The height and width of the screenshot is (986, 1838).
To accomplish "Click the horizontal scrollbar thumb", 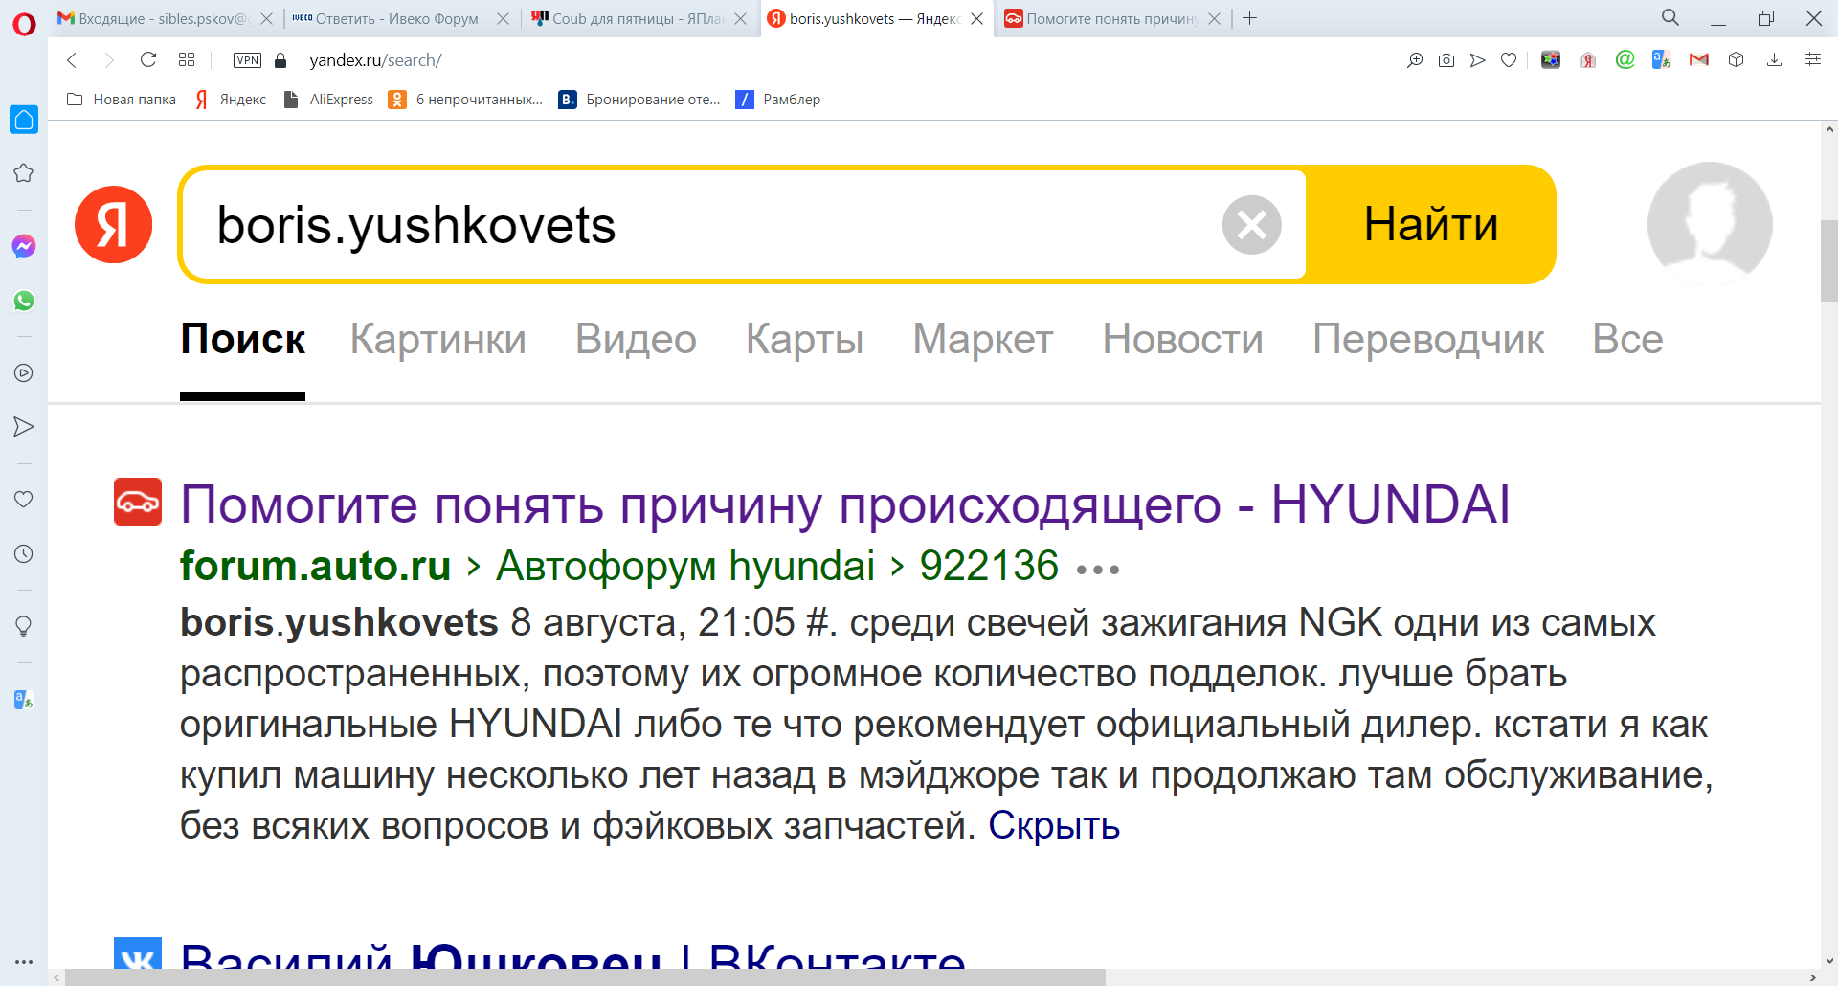I will 585,977.
